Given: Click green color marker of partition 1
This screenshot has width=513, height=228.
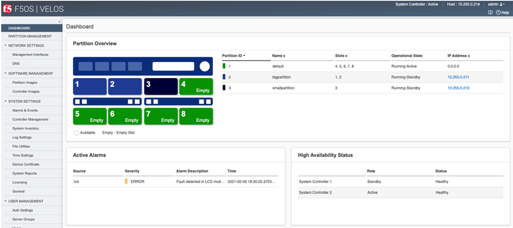Looking at the screenshot, I should (224, 66).
